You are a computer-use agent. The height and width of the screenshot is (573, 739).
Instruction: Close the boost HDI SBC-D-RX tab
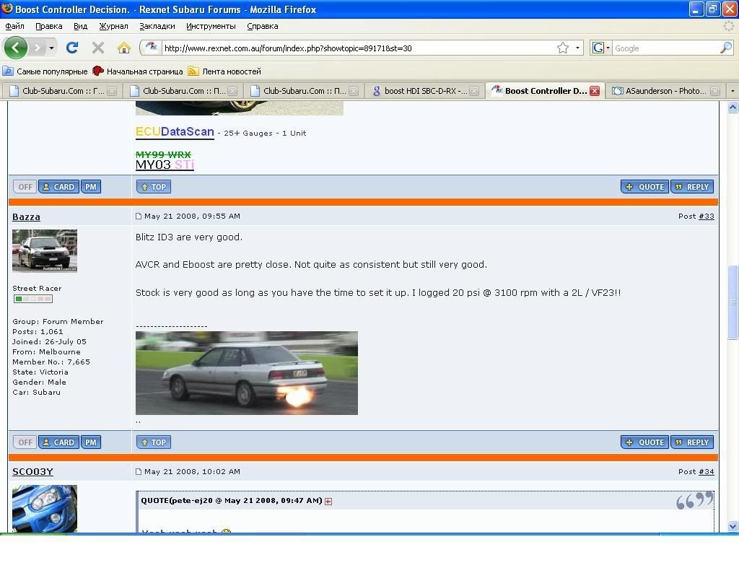click(x=474, y=91)
